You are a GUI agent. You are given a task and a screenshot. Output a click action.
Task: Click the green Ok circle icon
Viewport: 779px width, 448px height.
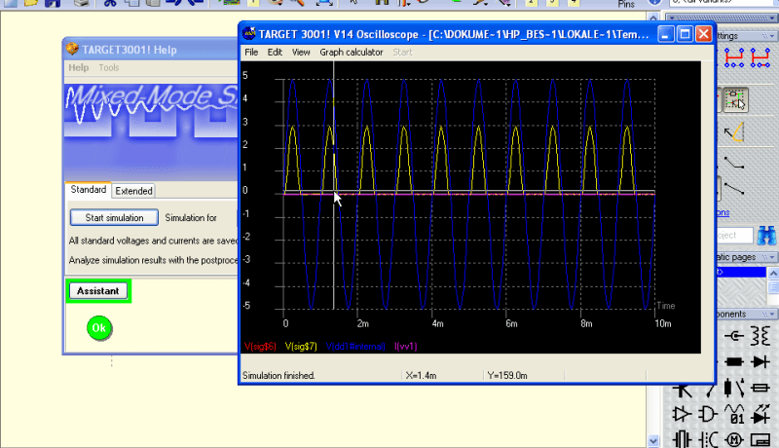tap(98, 328)
